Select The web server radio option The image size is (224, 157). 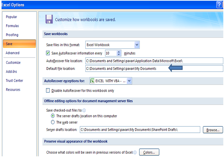click(x=53, y=122)
